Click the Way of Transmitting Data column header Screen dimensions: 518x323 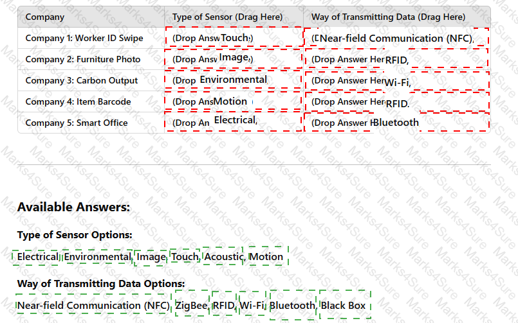[388, 17]
